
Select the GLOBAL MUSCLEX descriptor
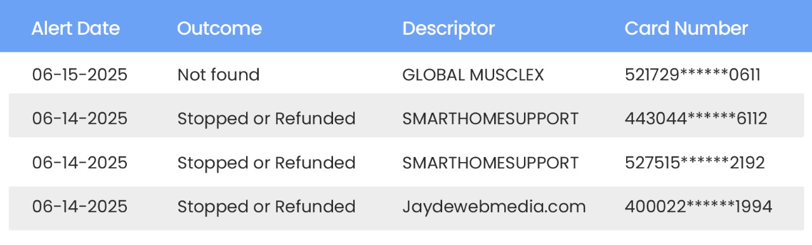point(473,75)
